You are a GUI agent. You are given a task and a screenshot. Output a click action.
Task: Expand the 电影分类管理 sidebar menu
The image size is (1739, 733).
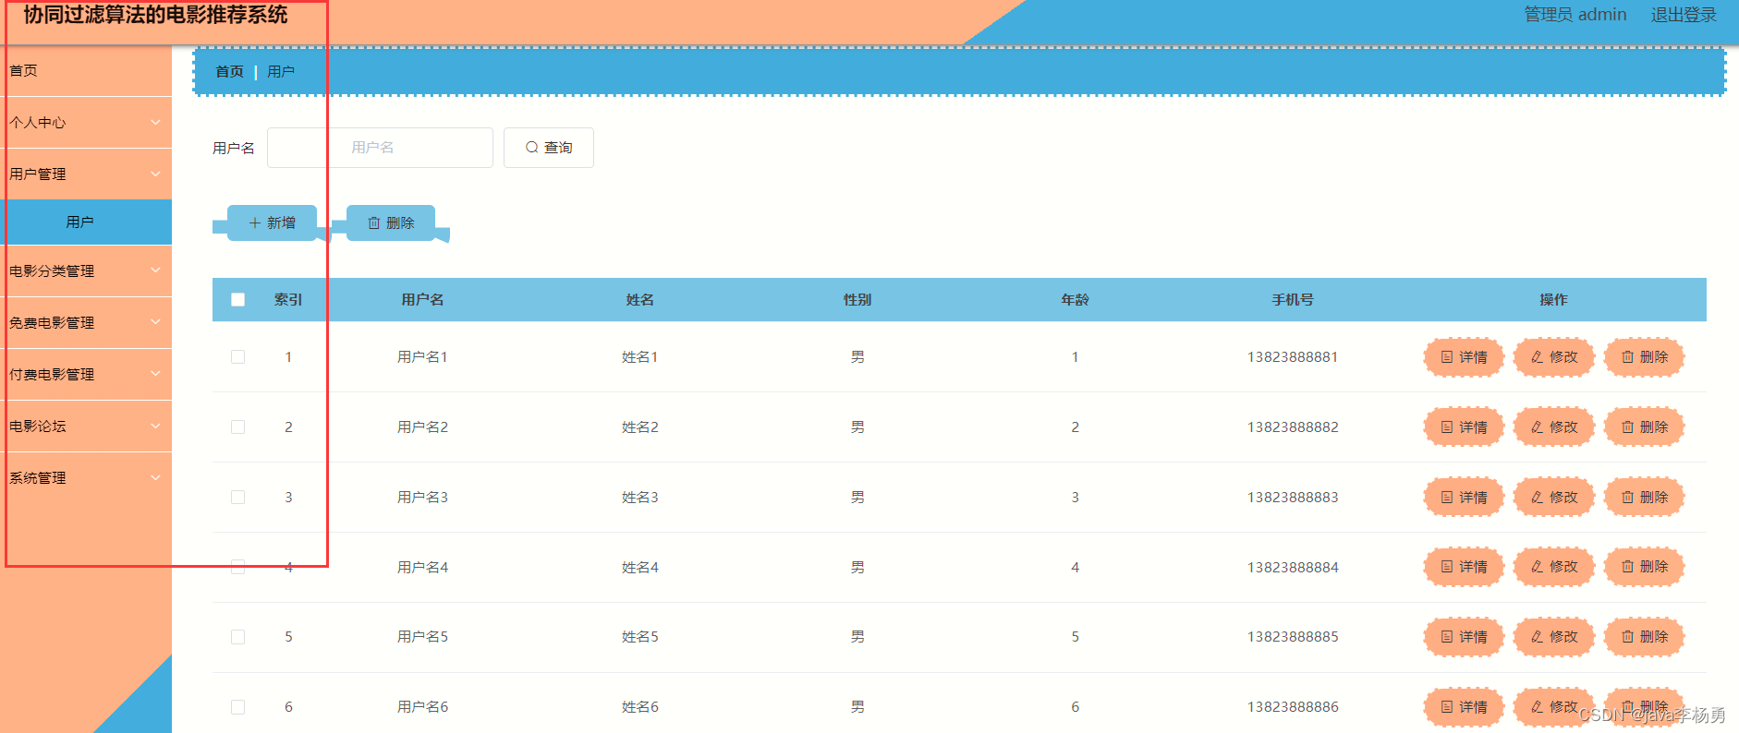click(x=86, y=271)
